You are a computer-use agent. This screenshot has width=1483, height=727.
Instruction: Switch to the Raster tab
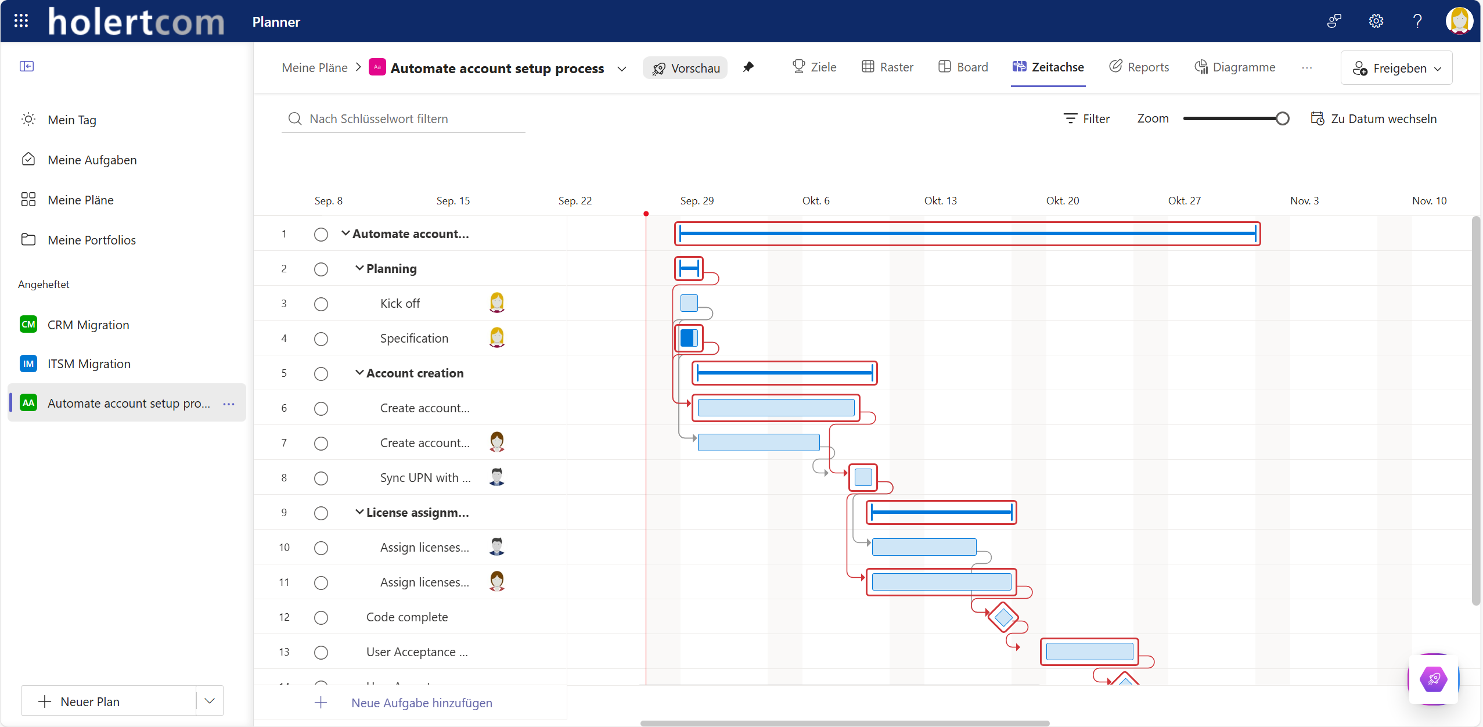click(x=887, y=67)
